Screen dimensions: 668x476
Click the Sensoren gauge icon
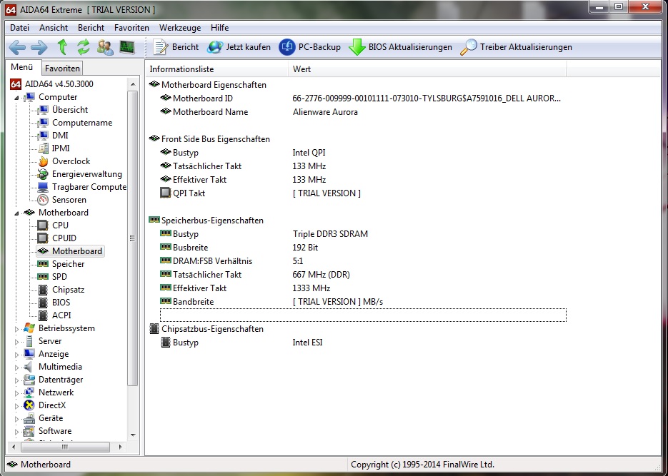[x=43, y=200]
